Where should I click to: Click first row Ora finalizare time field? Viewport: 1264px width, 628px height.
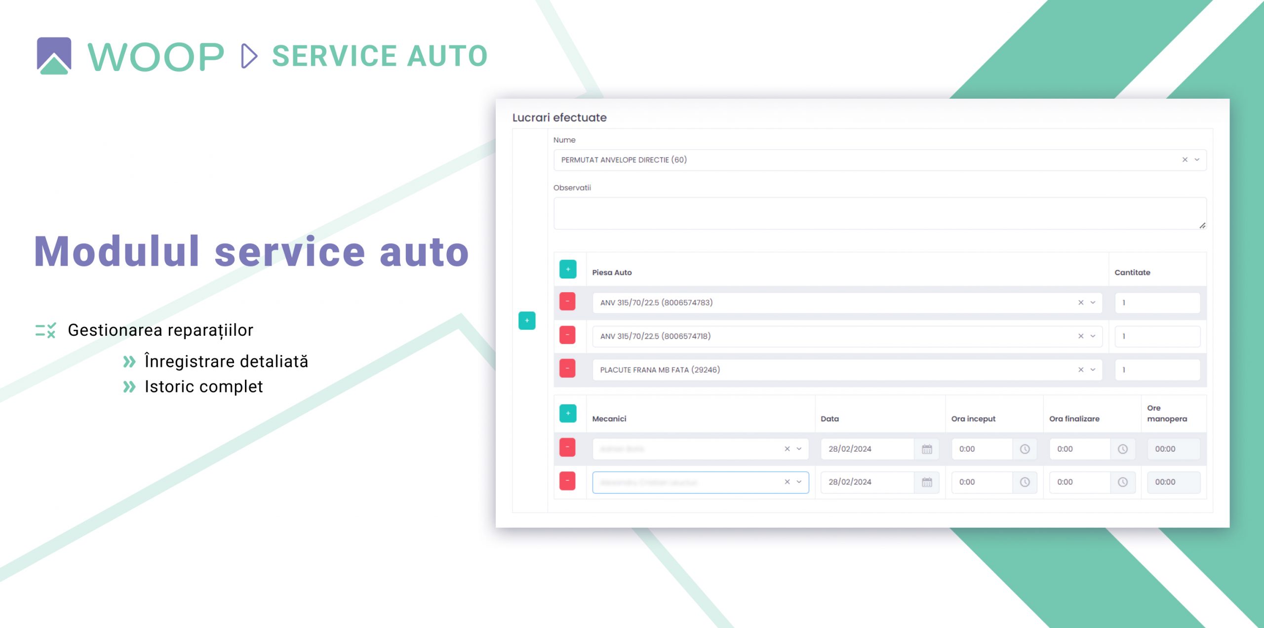(1080, 449)
